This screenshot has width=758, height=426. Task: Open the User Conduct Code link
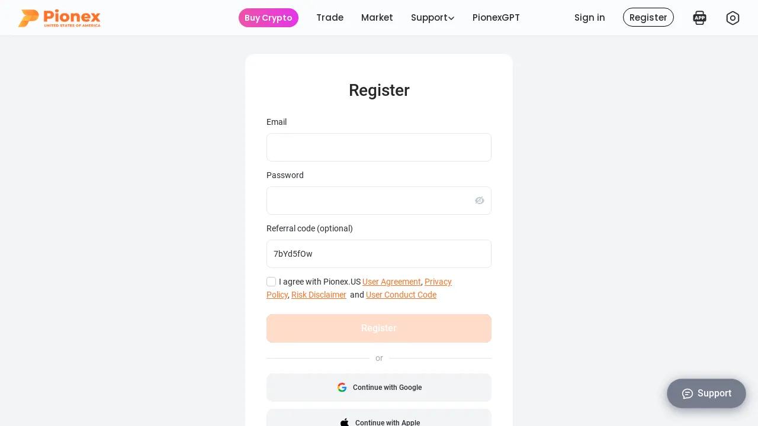(401, 295)
